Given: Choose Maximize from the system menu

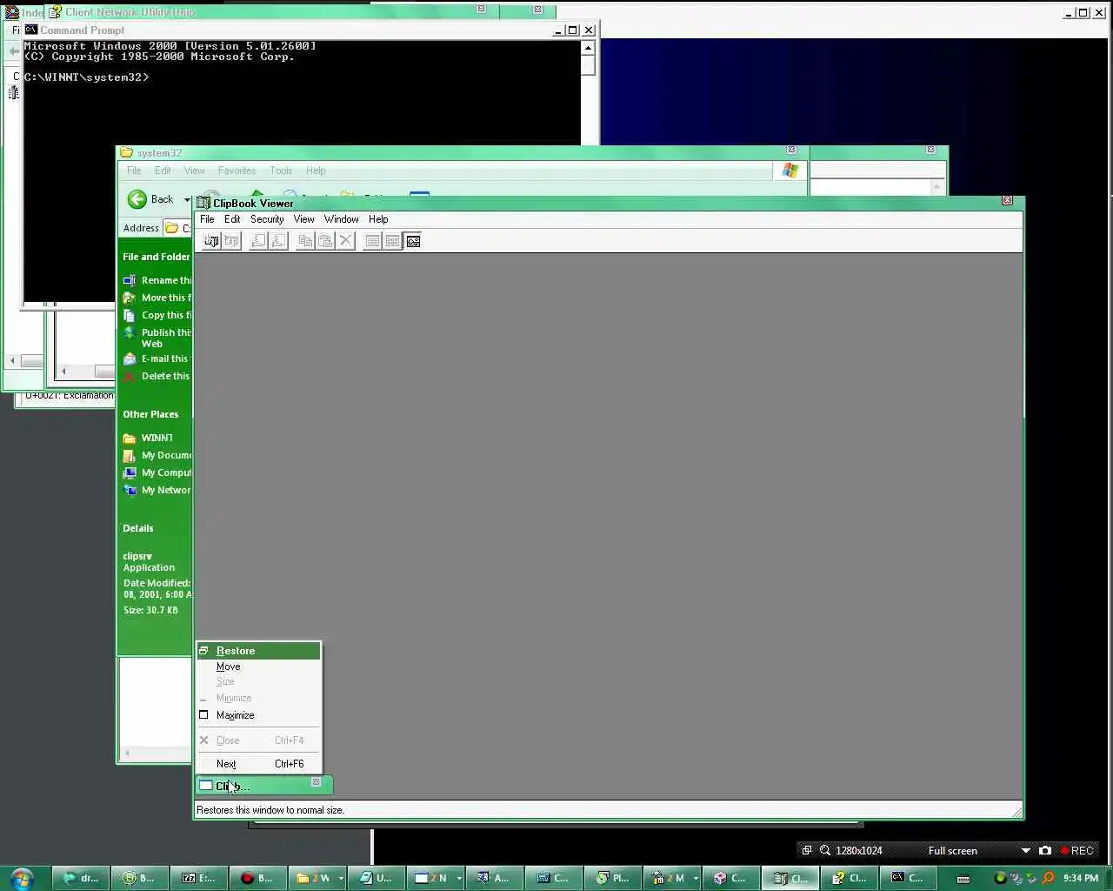Looking at the screenshot, I should point(258,715).
